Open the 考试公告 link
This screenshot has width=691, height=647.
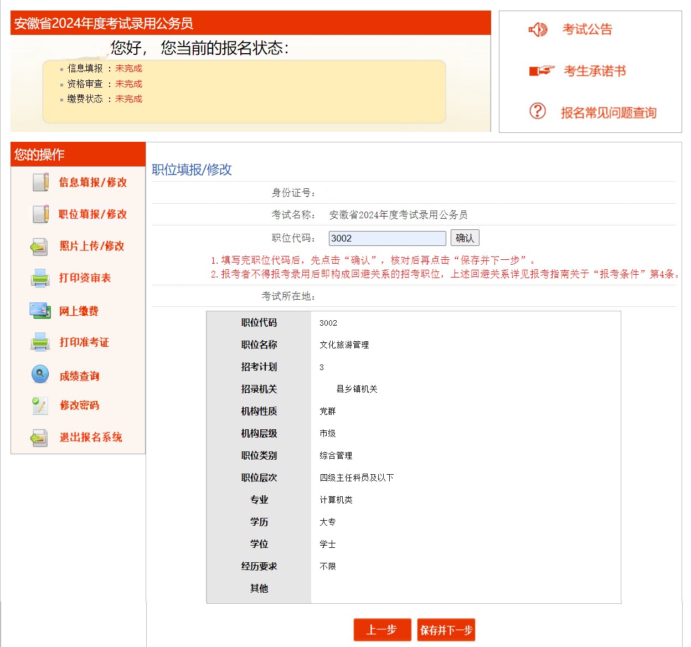pos(587,29)
